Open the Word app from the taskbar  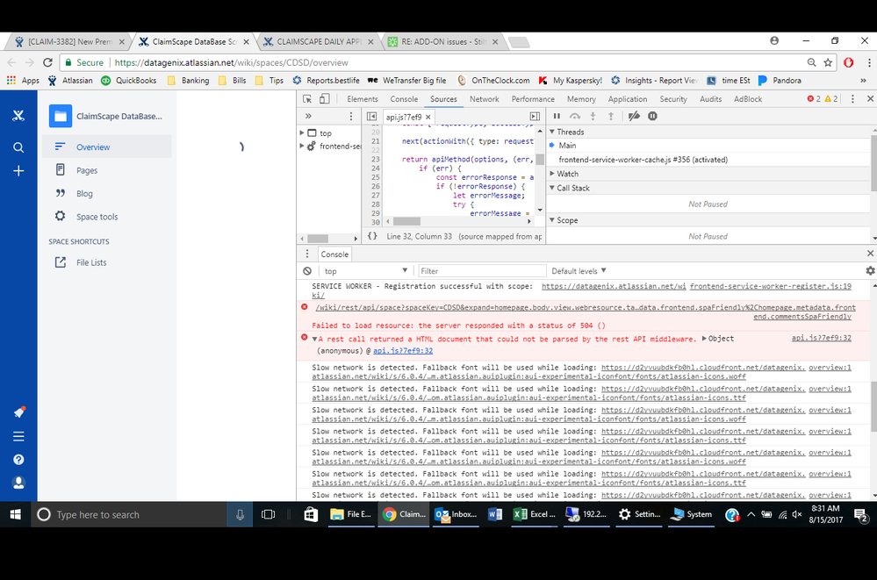coord(495,514)
